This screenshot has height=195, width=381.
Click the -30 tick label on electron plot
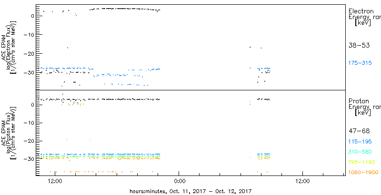[x=30, y=72]
